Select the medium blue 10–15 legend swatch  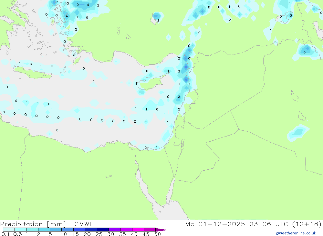tap(68, 230)
